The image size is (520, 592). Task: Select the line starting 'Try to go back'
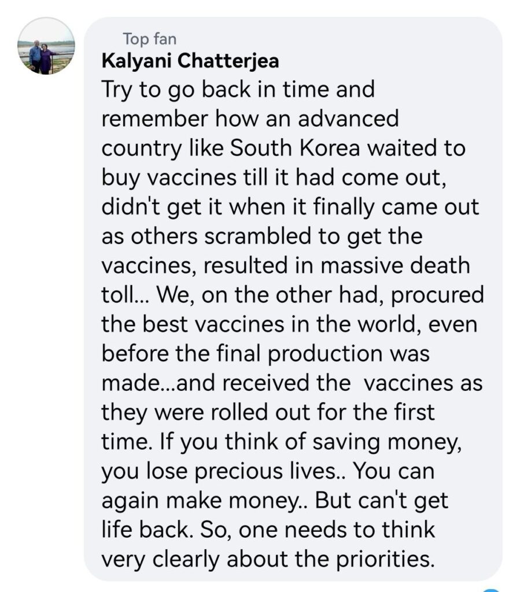tap(238, 91)
